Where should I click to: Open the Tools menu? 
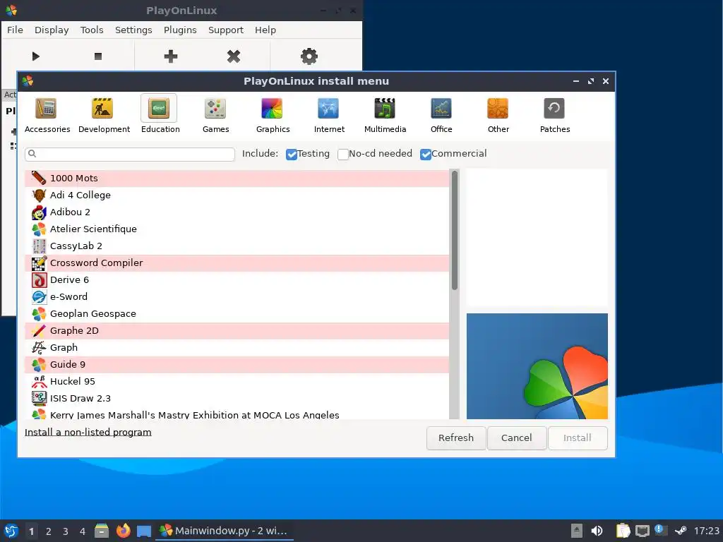92,30
